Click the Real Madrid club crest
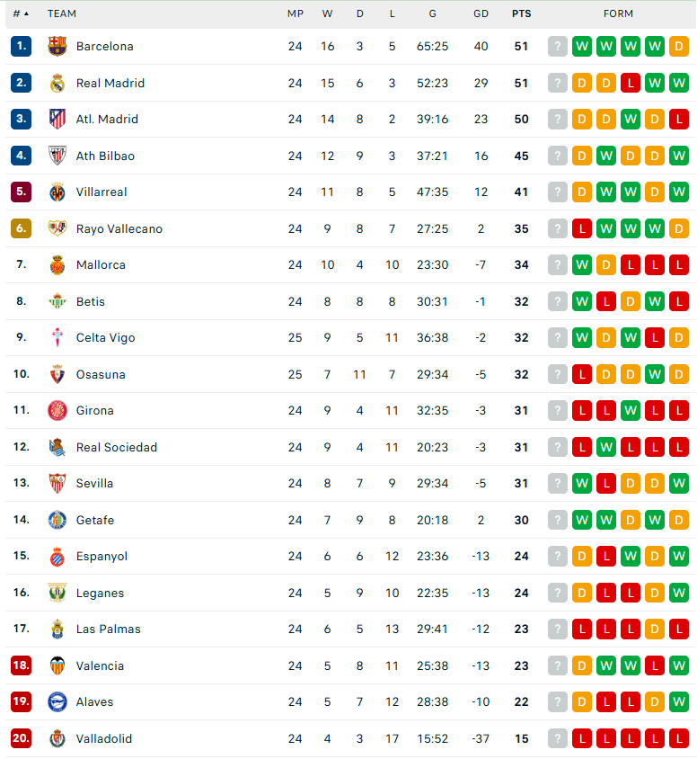This screenshot has height=759, width=697. click(57, 84)
